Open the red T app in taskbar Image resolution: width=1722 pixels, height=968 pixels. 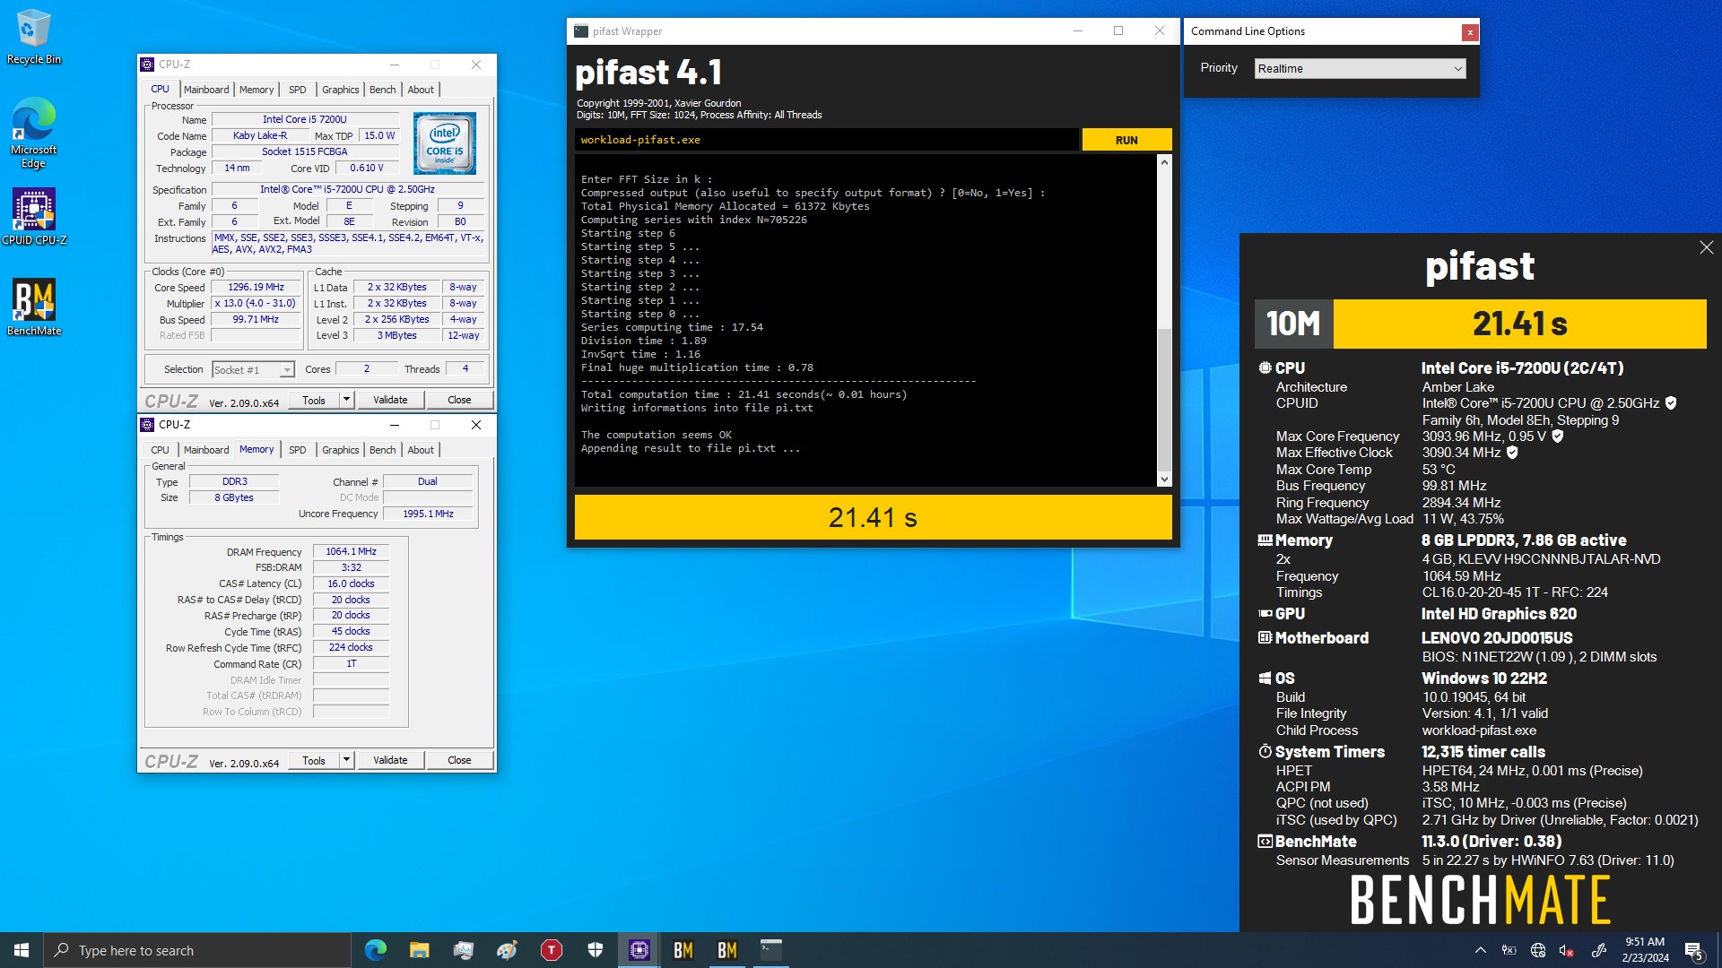(x=551, y=950)
